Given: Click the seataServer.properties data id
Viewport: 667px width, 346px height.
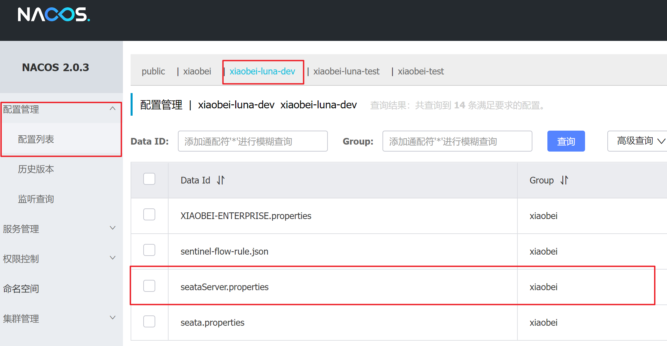Looking at the screenshot, I should click(x=224, y=287).
